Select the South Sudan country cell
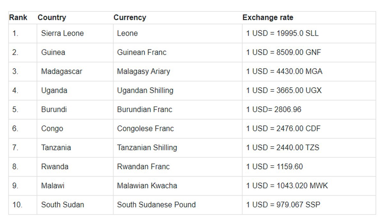383x223 pixels. coord(63,205)
